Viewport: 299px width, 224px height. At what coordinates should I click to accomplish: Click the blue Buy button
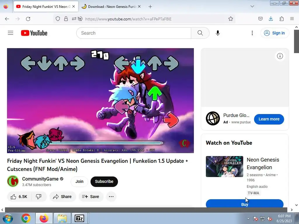tap(245, 203)
